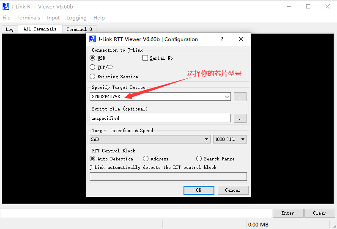Open the 4000 kHz speed dropdown

(230, 139)
